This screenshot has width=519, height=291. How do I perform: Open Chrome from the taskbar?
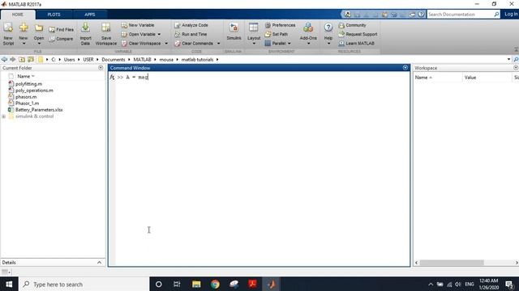(x=215, y=284)
